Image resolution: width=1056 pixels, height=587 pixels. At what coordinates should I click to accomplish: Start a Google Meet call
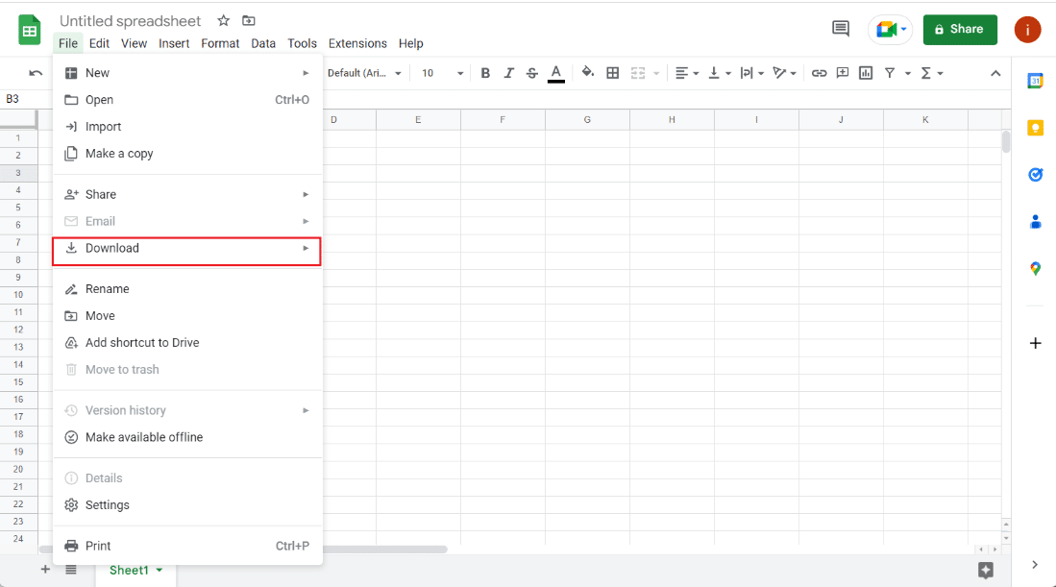[x=890, y=29]
